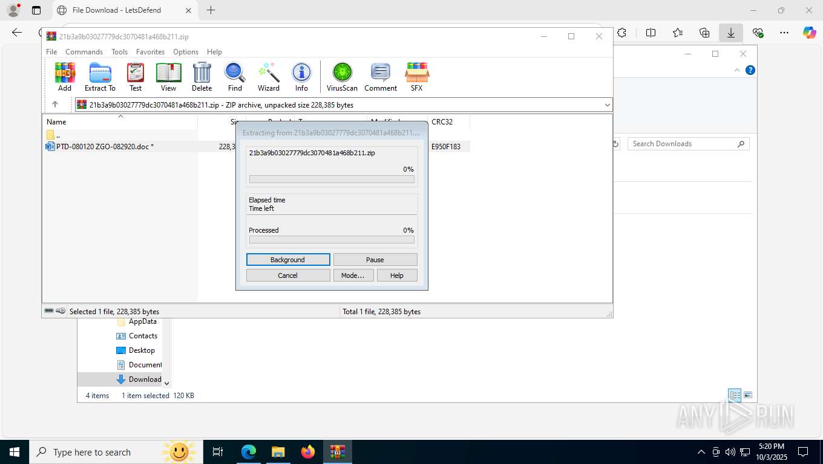This screenshot has height=464, width=823.
Task: Open browser Collections icon
Action: pos(704,33)
